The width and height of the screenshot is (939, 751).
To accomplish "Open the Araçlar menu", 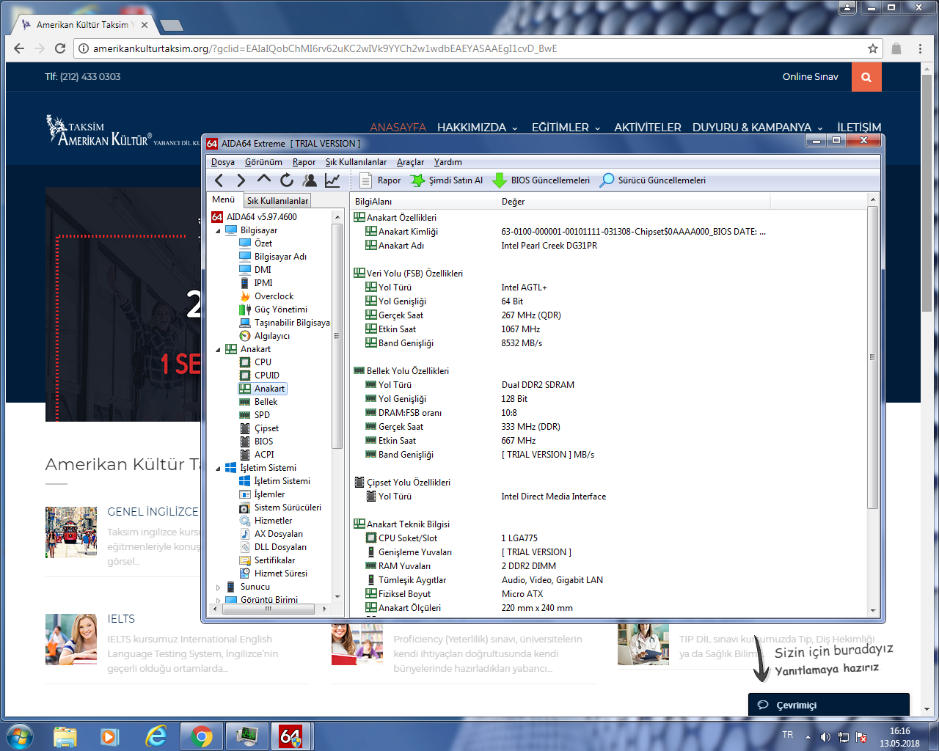I will click(x=410, y=162).
